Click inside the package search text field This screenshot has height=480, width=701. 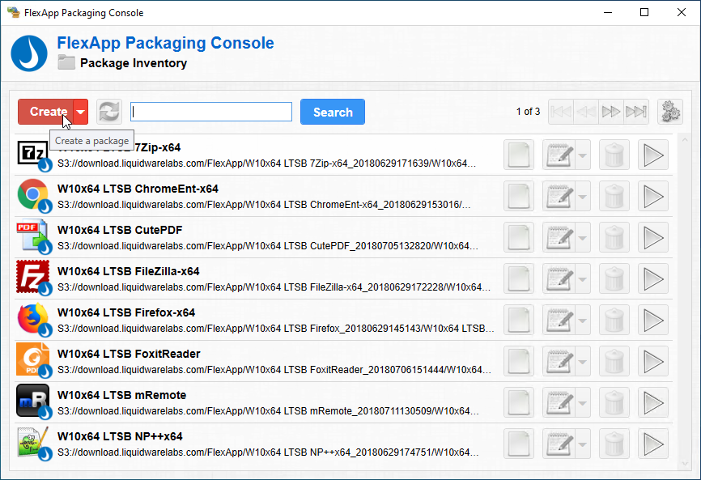(x=210, y=112)
